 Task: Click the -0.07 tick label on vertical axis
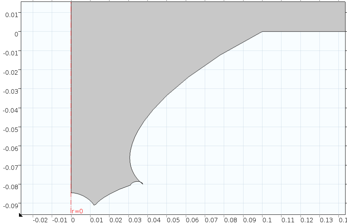[11, 168]
